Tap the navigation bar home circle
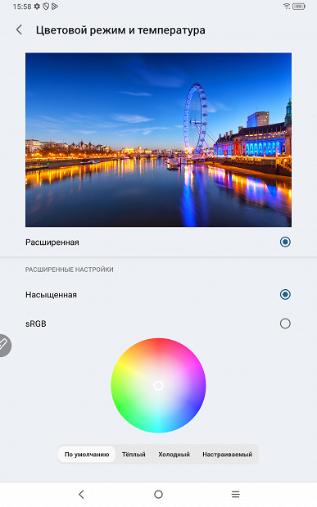 point(159,494)
